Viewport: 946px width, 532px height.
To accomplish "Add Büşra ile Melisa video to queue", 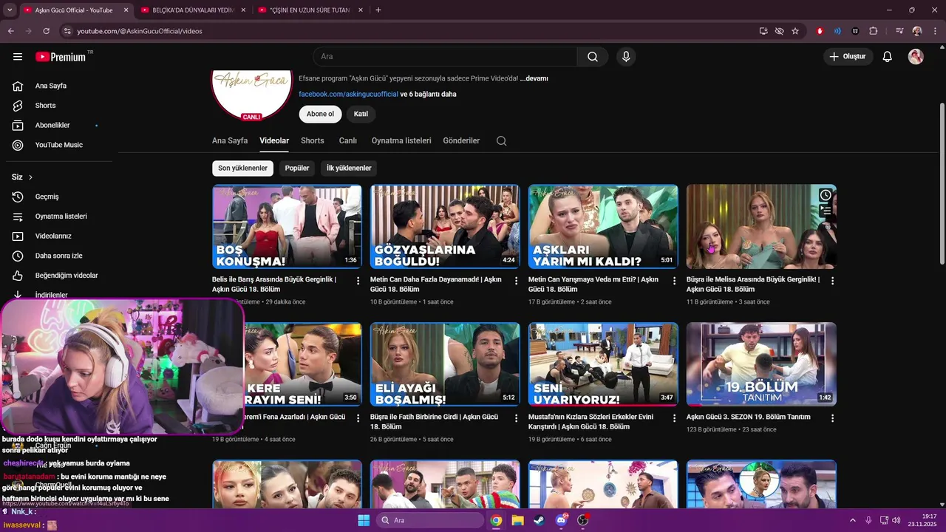I will pyautogui.click(x=826, y=211).
